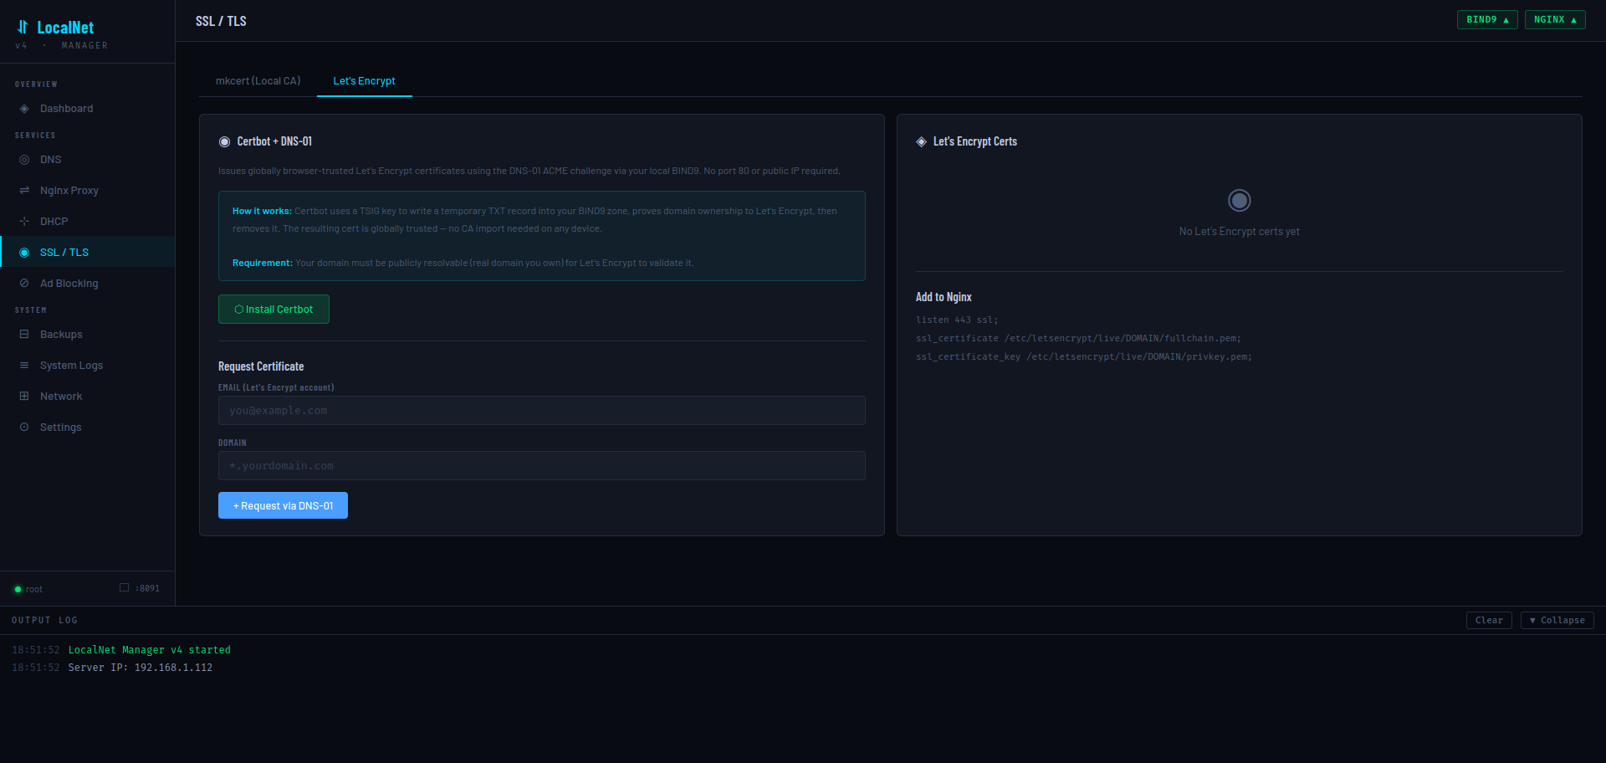Click the NGINX status badge
This screenshot has height=763, width=1606.
1555,20
